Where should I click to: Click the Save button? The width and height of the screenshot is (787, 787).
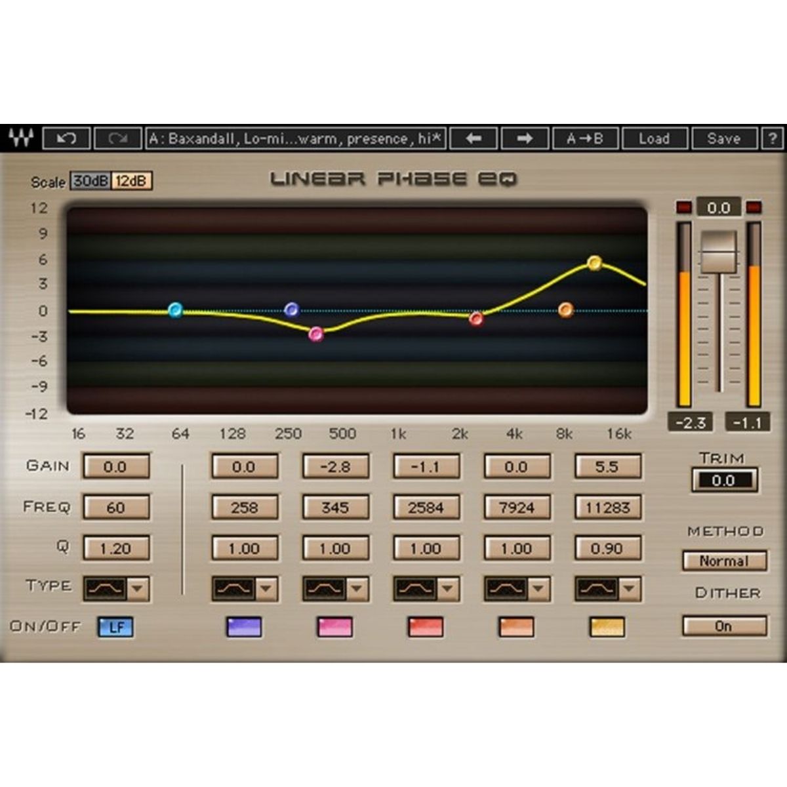tap(725, 138)
